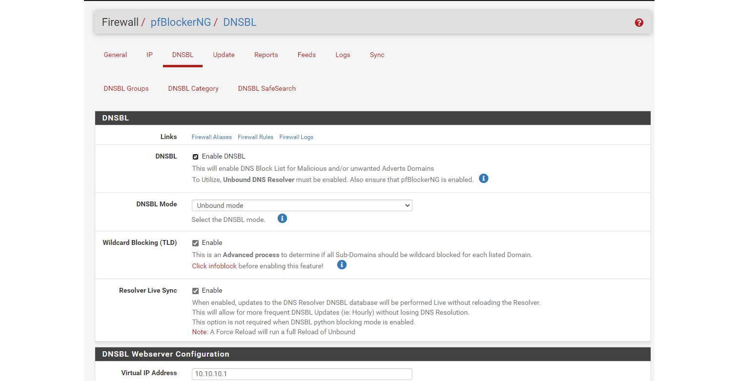Toggle the Enable DNSBL checkbox

195,157
